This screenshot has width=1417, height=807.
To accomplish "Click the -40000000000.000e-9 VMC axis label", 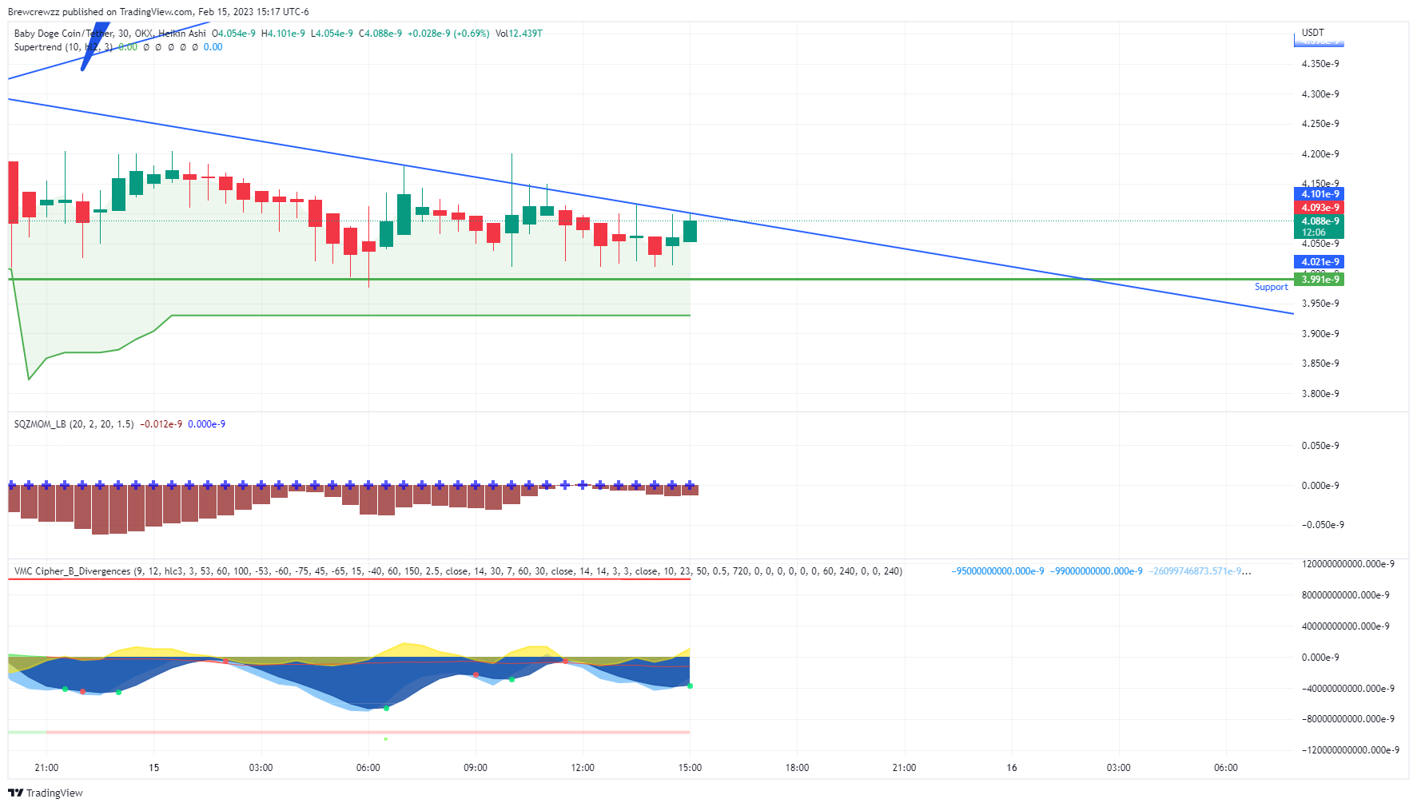I will [1348, 689].
